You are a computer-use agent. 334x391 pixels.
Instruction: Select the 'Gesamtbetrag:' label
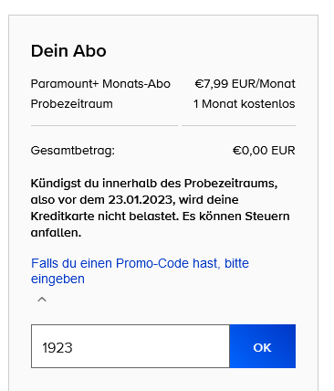pos(73,151)
